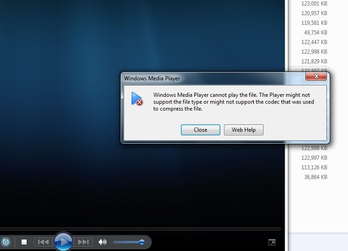The image size is (348, 251).
Task: Select the 49,754 KB file size entry
Action: [x=315, y=33]
